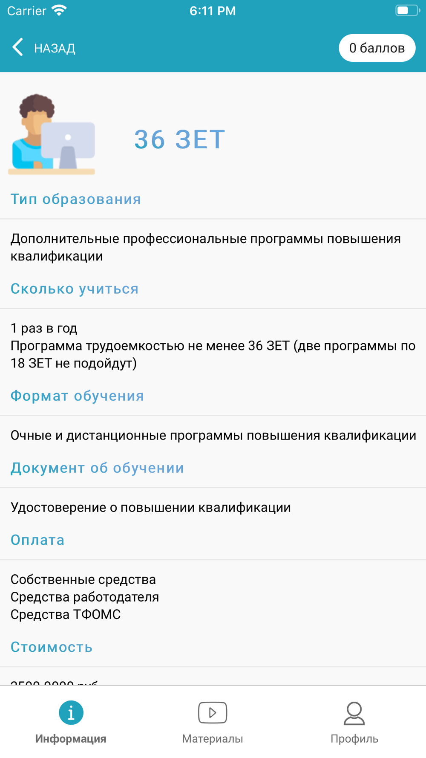This screenshot has width=426, height=758.
Task: Tap the student at computer illustration
Action: tap(52, 134)
